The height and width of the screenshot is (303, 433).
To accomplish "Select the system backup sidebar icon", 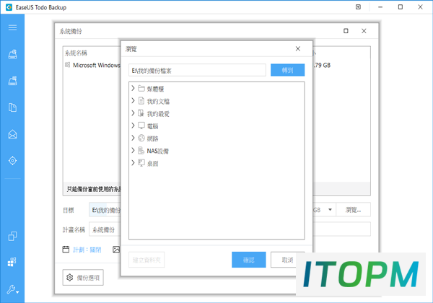I will [12, 81].
